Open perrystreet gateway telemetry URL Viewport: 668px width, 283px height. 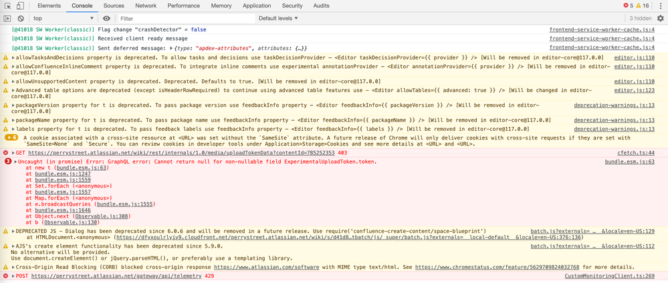[116, 276]
